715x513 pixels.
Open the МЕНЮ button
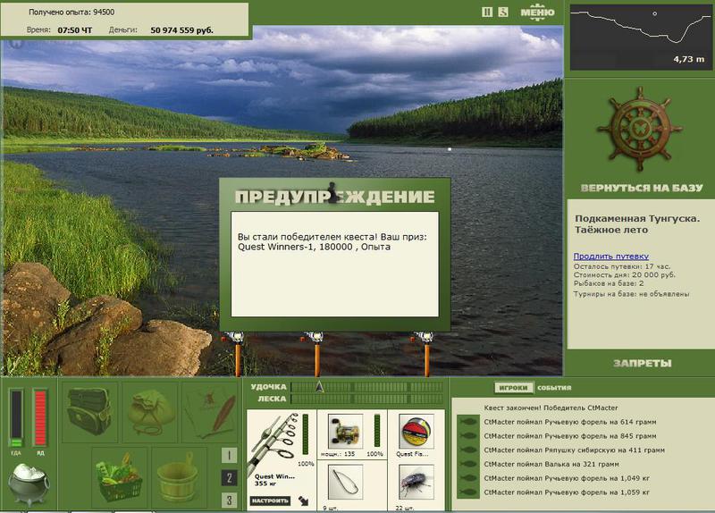pyautogui.click(x=538, y=12)
